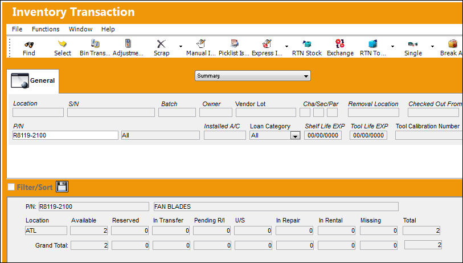Click the Reserved value for ATL
Screen dimensions: 463x263
coord(130,230)
